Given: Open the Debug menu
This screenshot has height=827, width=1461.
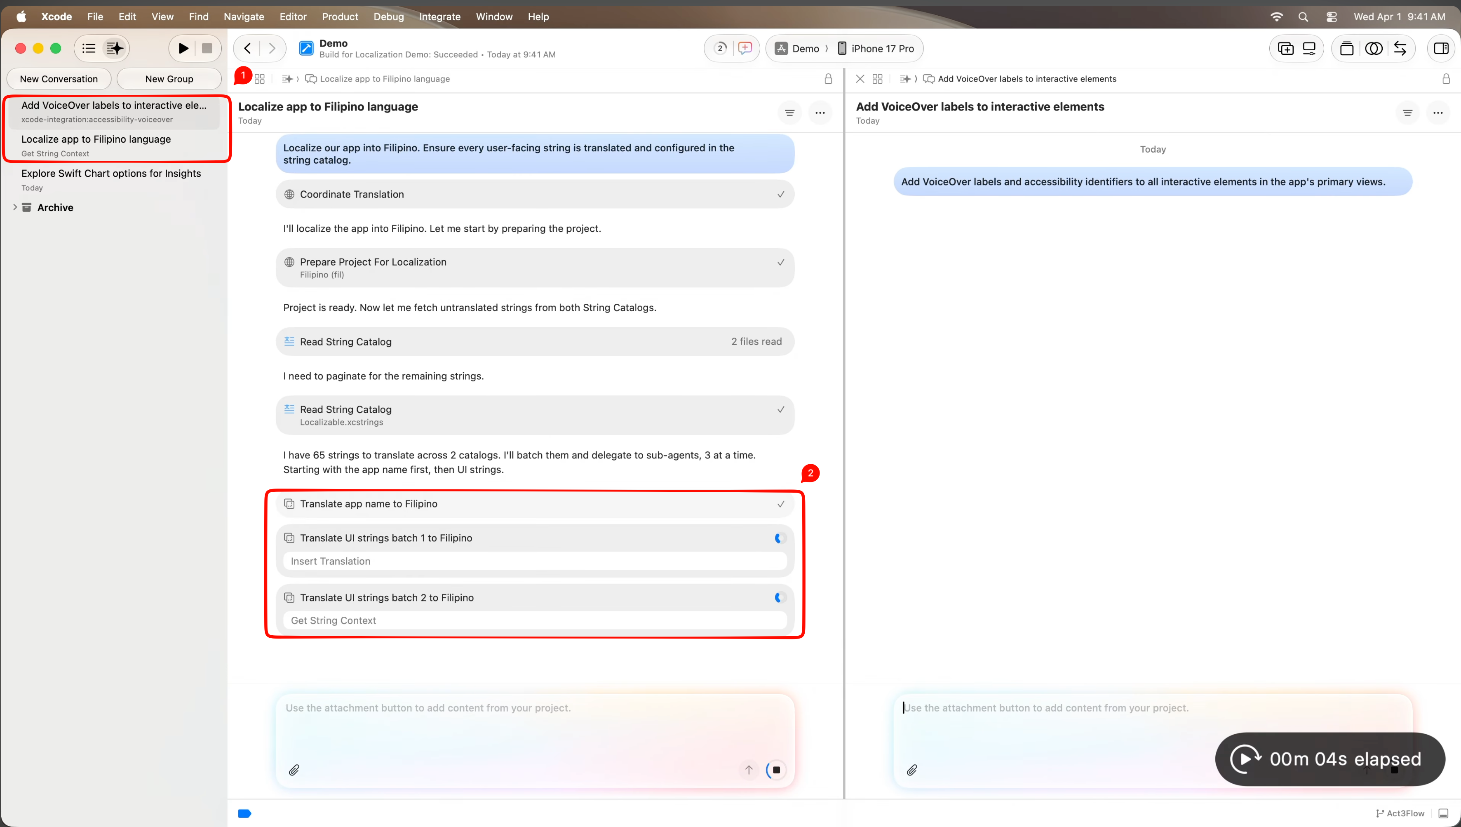Looking at the screenshot, I should tap(388, 16).
